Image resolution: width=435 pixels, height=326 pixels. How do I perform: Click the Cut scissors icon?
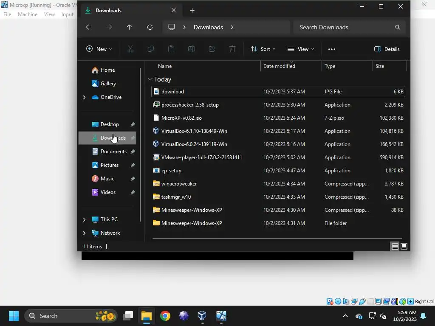pyautogui.click(x=130, y=49)
